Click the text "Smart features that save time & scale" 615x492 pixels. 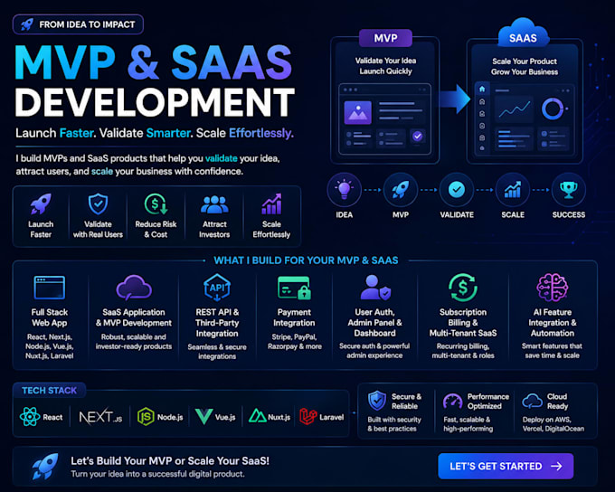click(x=552, y=351)
